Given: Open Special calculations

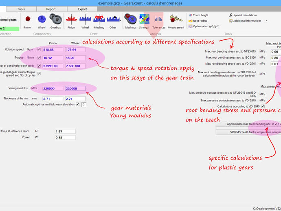Looking at the screenshot, I should click(x=243, y=15).
